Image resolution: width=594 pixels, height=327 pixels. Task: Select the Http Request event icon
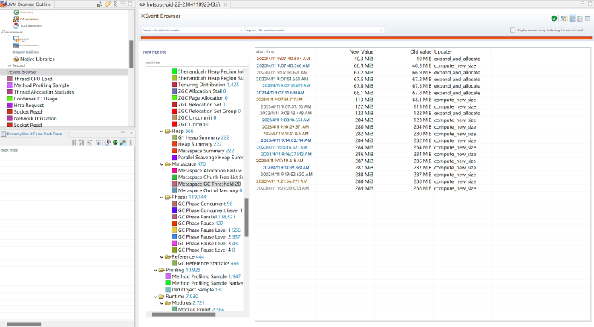click(x=10, y=106)
